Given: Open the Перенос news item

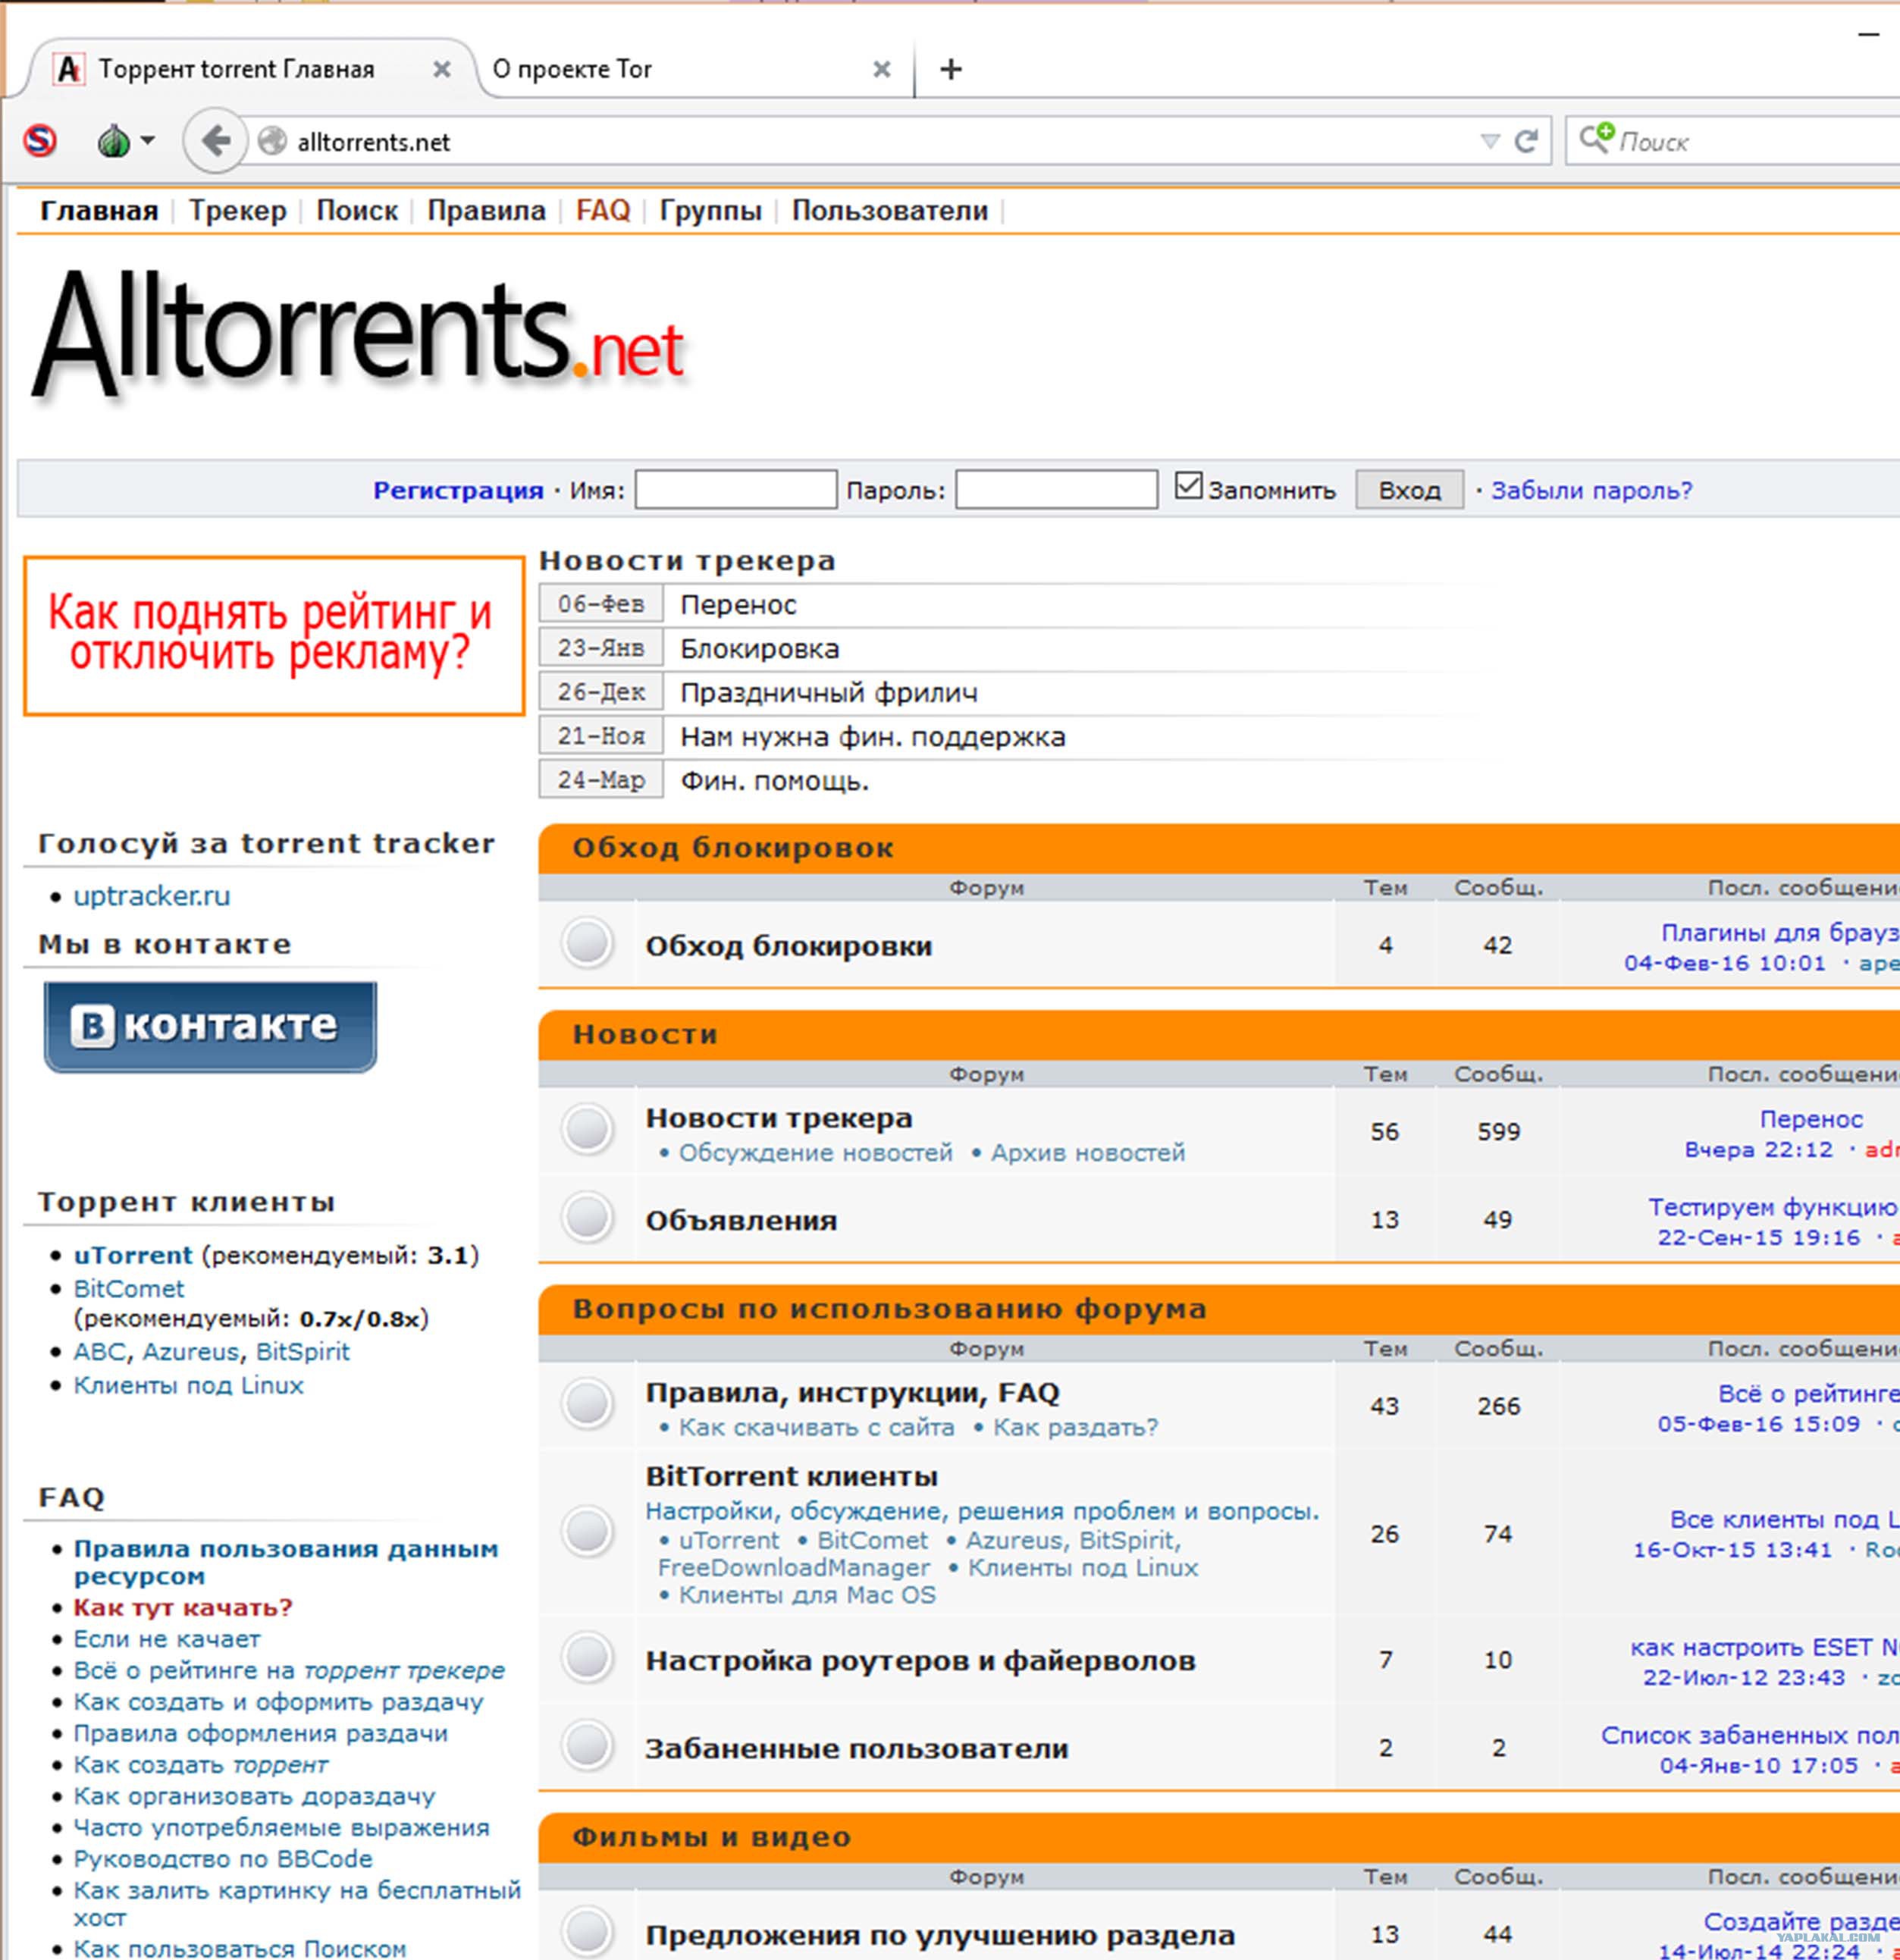Looking at the screenshot, I should click(738, 604).
